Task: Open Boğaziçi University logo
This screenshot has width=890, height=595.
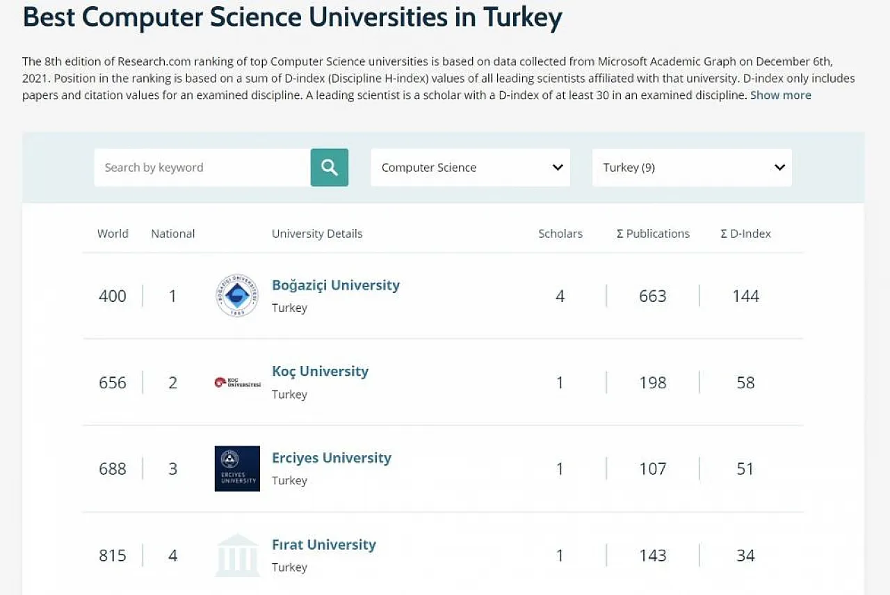Action: pos(237,296)
